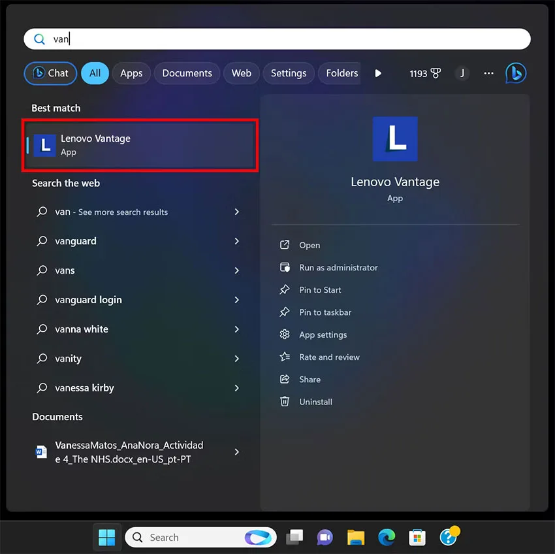This screenshot has width=555, height=554.
Task: Click the taskbar Search box
Action: [x=200, y=538]
